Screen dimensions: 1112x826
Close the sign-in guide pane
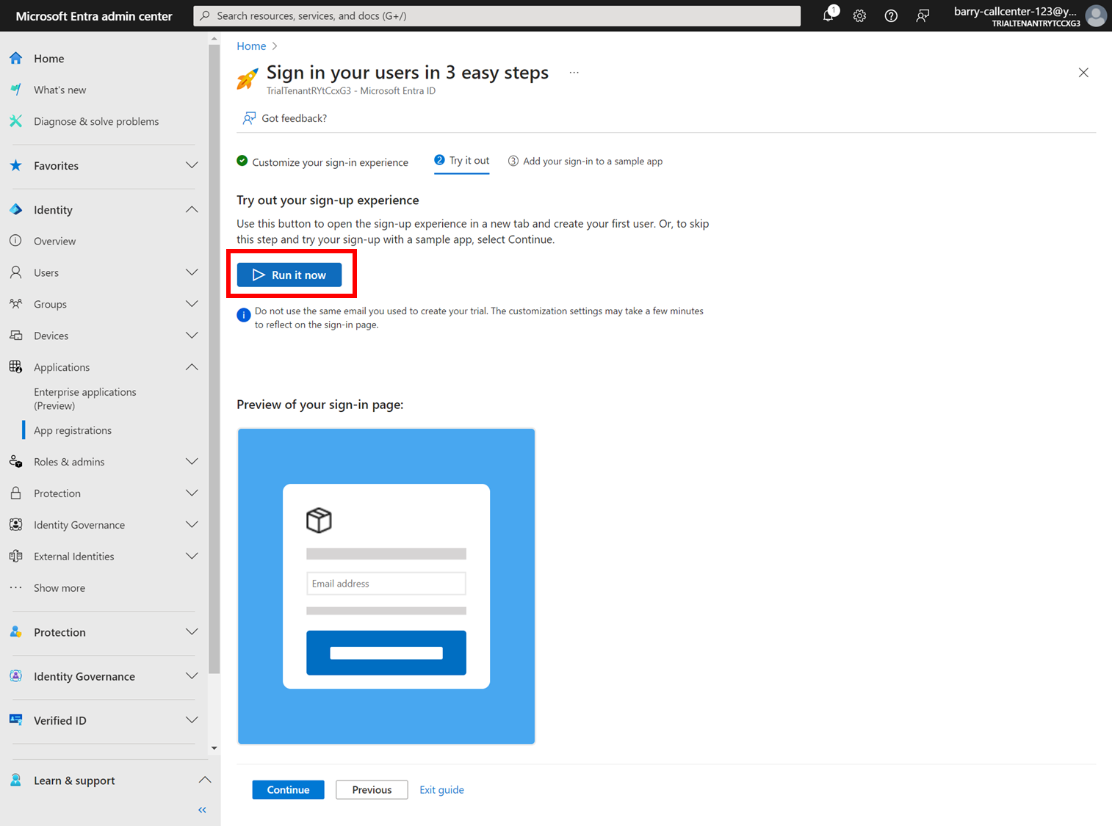click(1083, 73)
